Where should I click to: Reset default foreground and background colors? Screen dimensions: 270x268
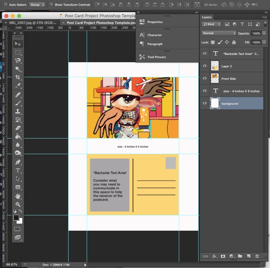tap(15, 211)
